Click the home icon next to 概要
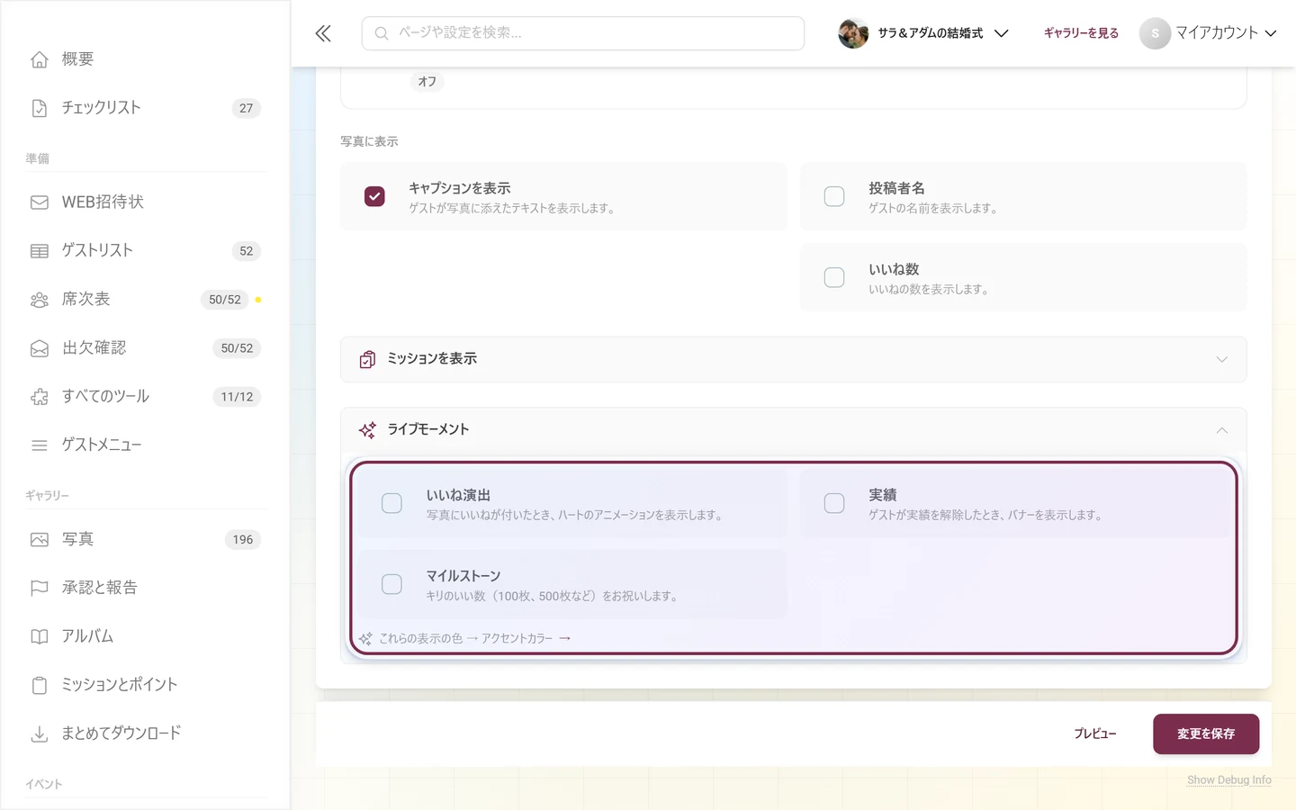The height and width of the screenshot is (810, 1296). point(40,59)
